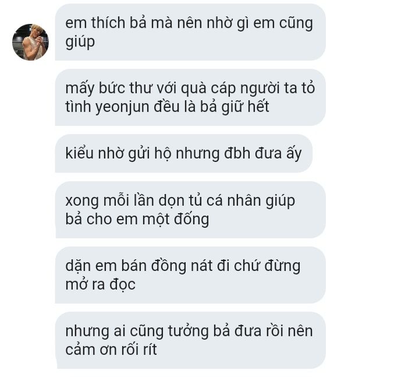
Task: Click the word "giúp" ending the first message
Action: pos(80,42)
